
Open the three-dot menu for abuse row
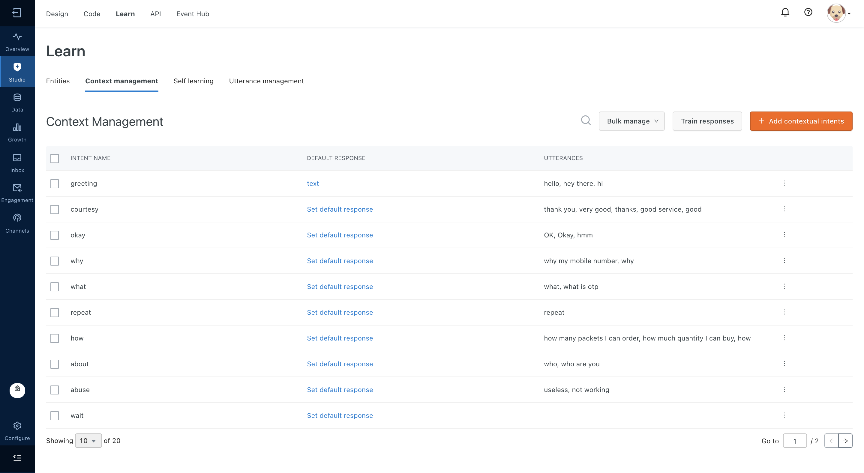coord(784,390)
